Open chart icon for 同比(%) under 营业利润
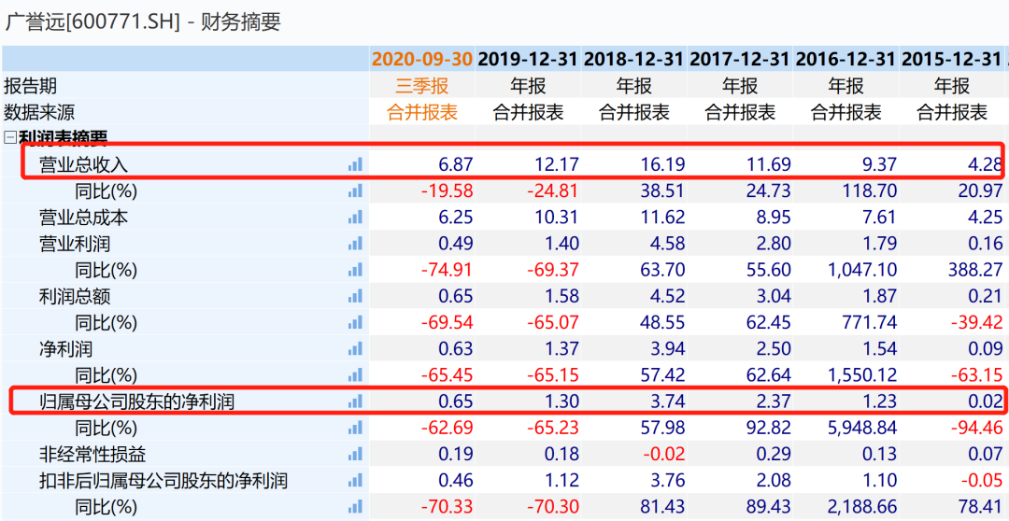 click(x=355, y=270)
